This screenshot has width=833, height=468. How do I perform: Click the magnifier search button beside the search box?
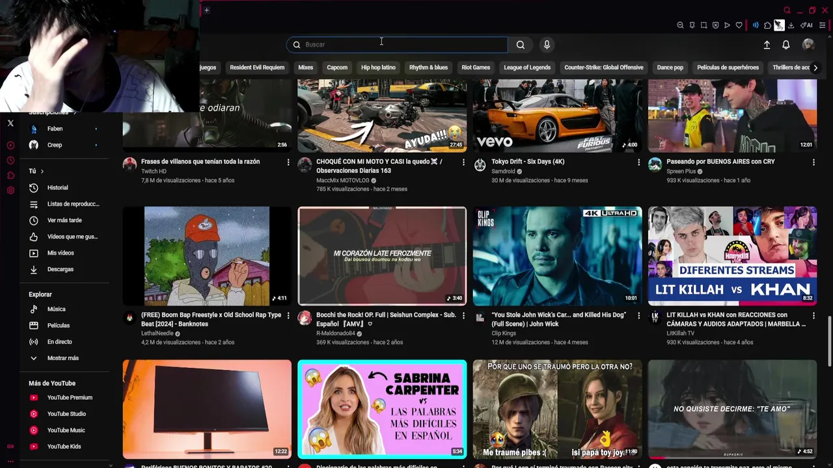(x=520, y=45)
